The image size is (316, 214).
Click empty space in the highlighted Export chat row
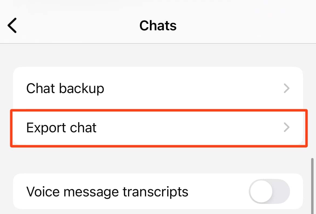(x=189, y=127)
